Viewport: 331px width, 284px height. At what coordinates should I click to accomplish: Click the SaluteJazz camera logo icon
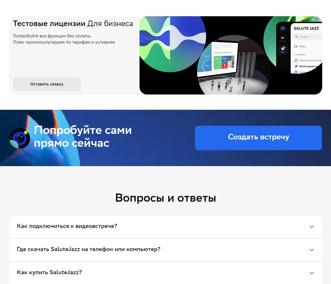coord(20,138)
